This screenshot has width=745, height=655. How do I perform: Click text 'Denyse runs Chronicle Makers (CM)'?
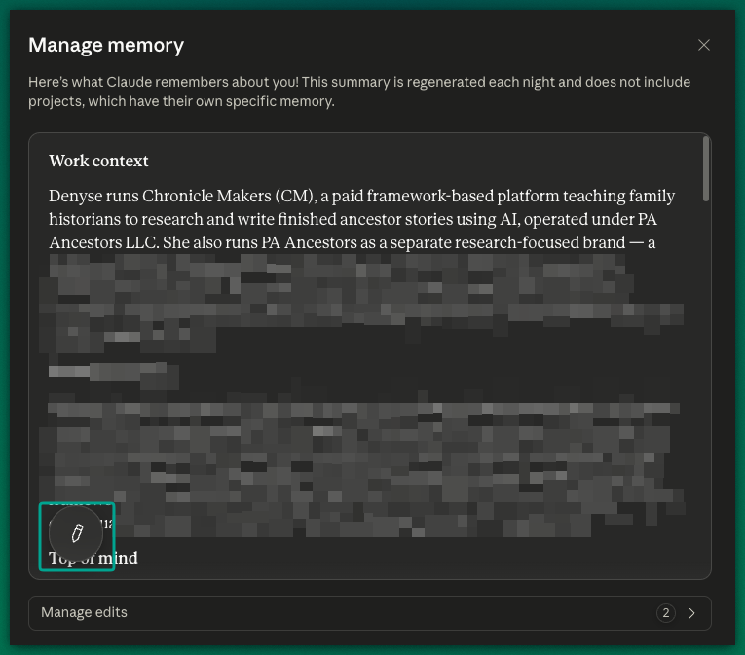pos(182,196)
